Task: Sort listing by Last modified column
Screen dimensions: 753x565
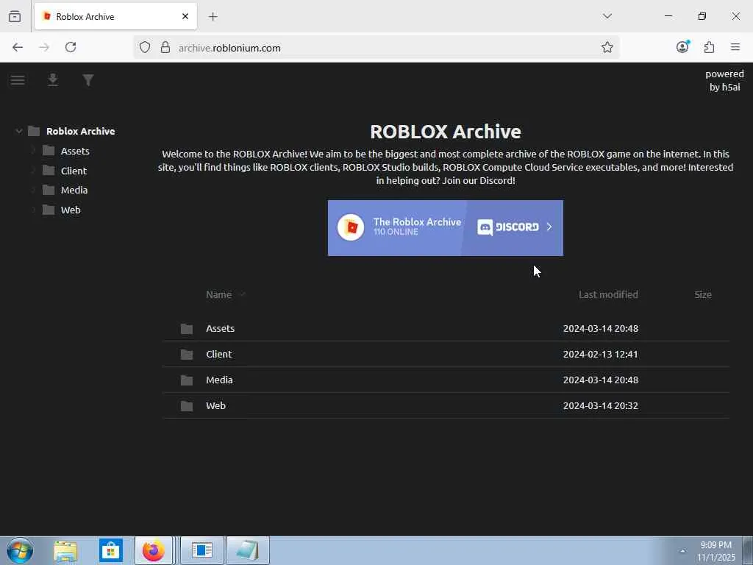Action: pyautogui.click(x=608, y=294)
